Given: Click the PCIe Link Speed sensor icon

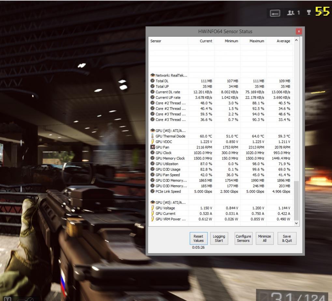Looking at the screenshot, I should (152, 191).
